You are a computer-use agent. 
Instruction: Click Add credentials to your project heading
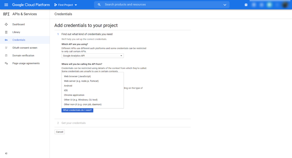(x=86, y=25)
